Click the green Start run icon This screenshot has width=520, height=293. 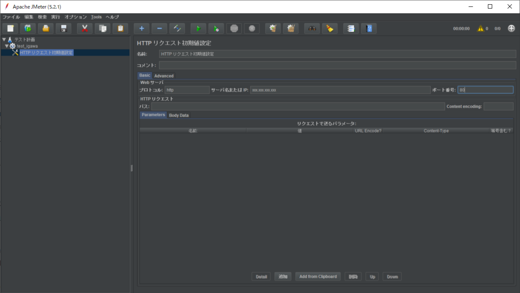(198, 29)
